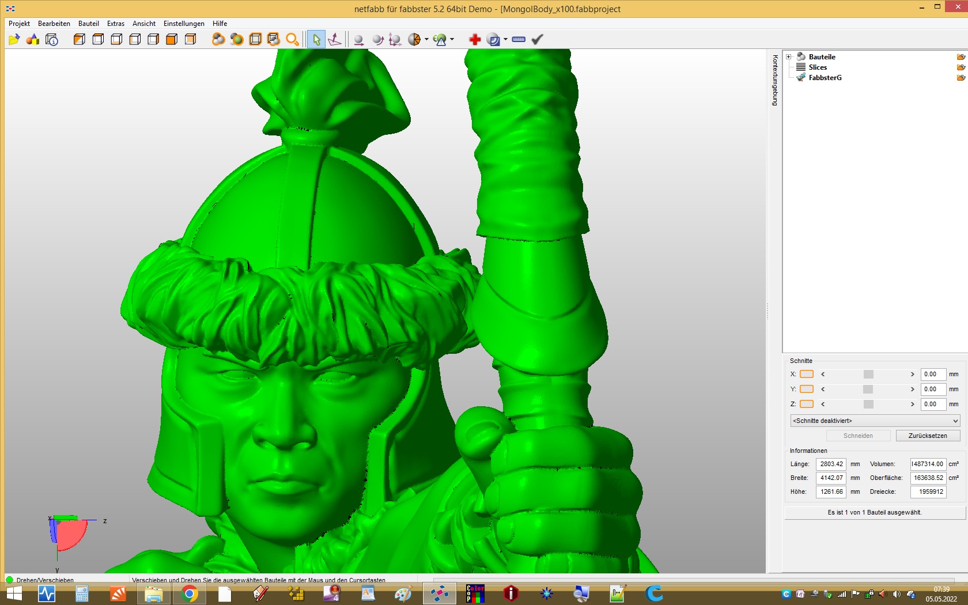
Task: Click the Z cut value input field
Action: [x=933, y=404]
